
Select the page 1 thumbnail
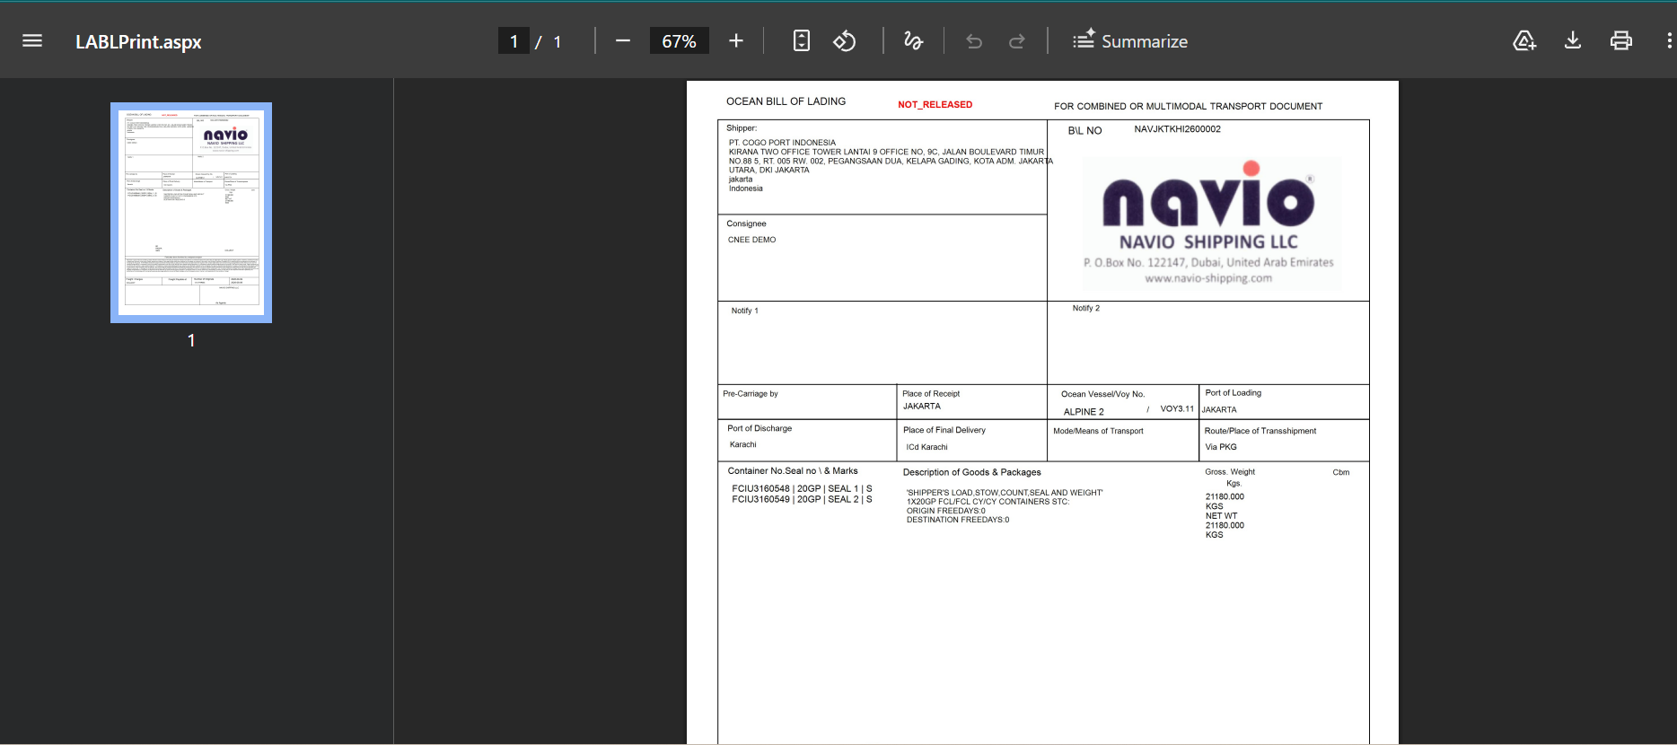coord(191,213)
